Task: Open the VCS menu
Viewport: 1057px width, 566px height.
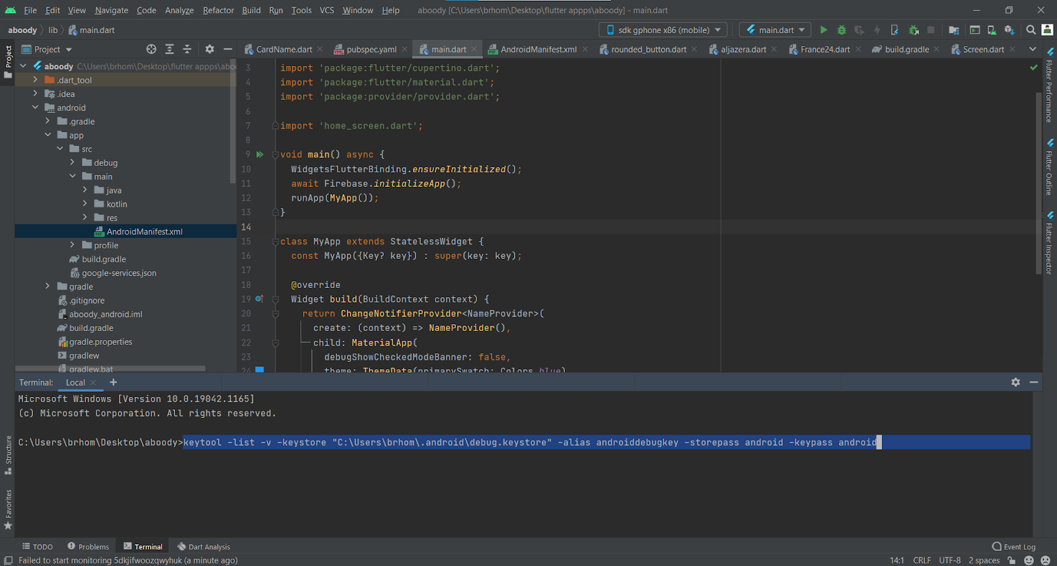Action: point(326,10)
